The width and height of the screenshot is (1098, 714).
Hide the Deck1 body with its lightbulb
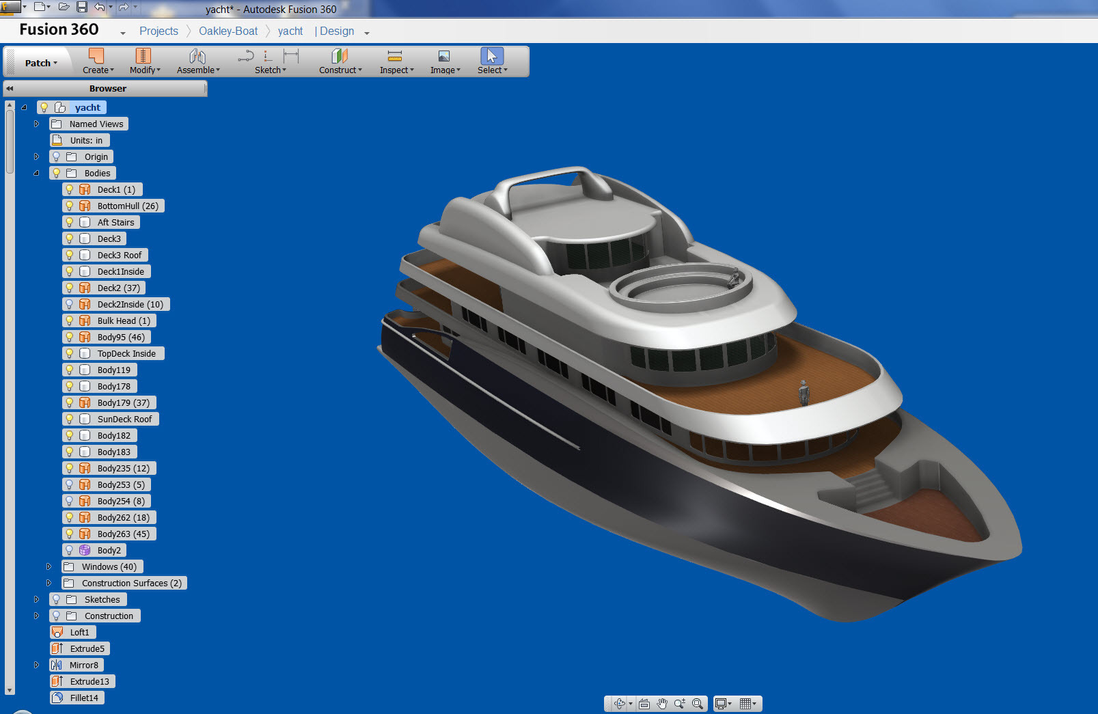(x=70, y=189)
